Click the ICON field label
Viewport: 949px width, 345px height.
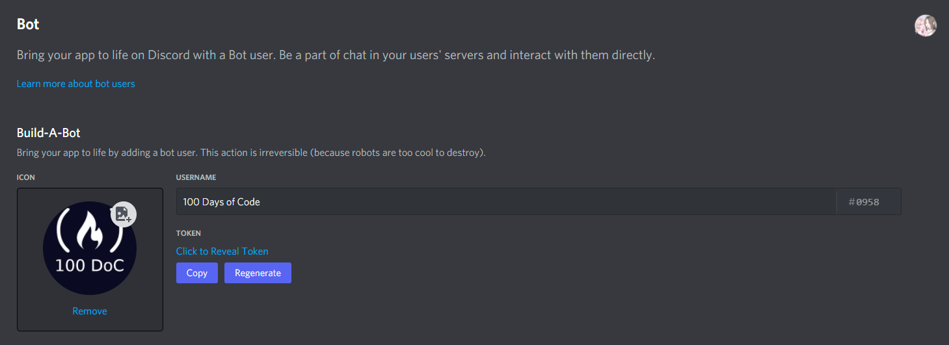point(26,177)
